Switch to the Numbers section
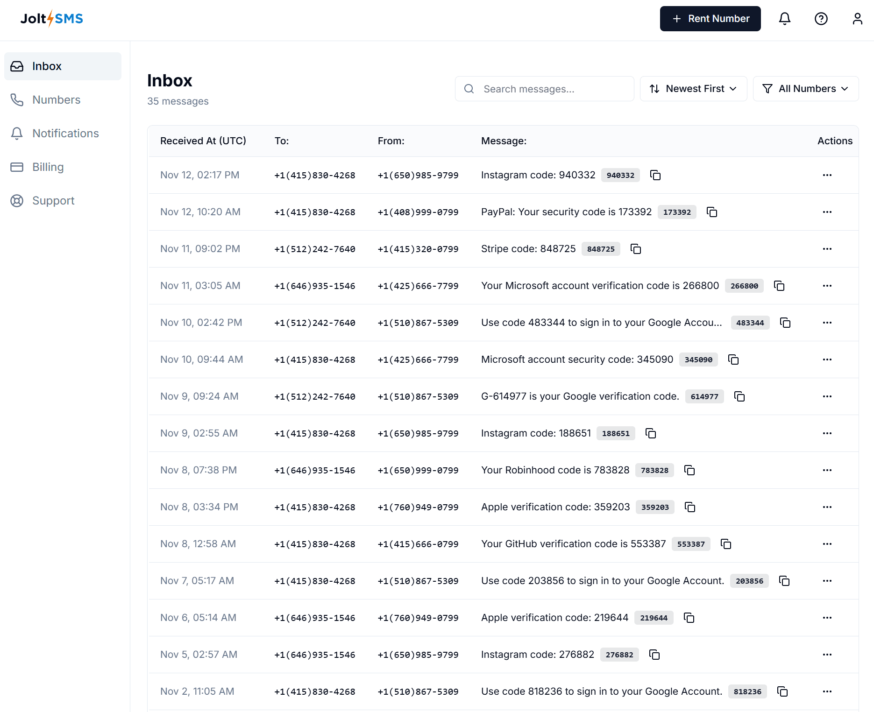 click(56, 99)
